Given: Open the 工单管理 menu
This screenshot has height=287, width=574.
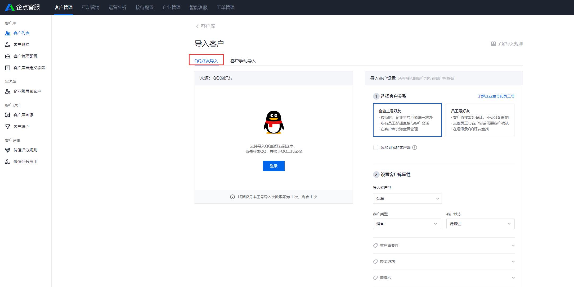Looking at the screenshot, I should (x=225, y=7).
